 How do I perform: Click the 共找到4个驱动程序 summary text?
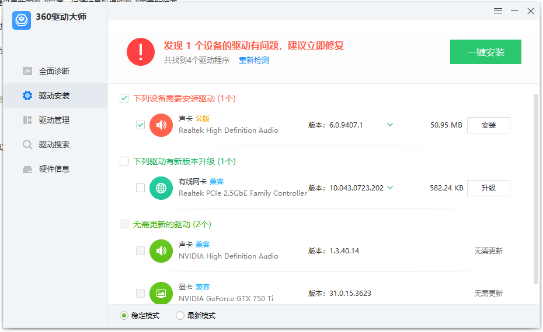pyautogui.click(x=197, y=61)
